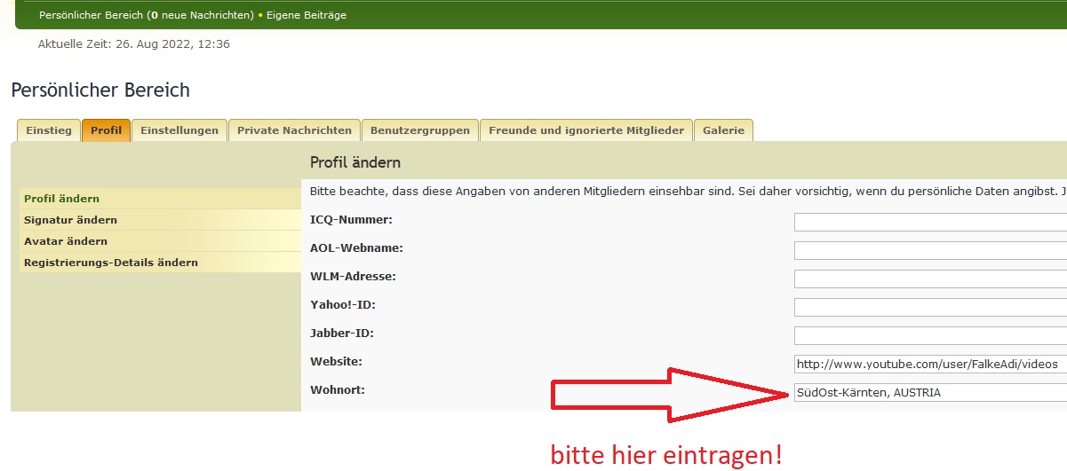1067x471 pixels.
Task: Switch to the Einstieg tab
Action: (49, 130)
